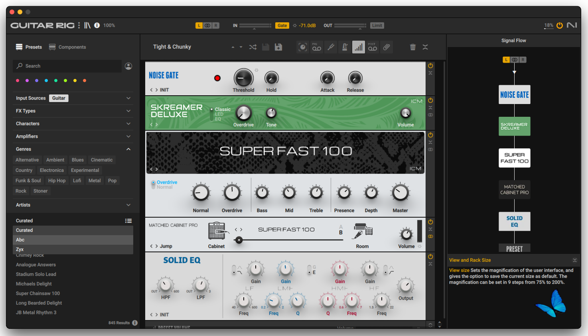Filter by Cinematic genre tag
The width and height of the screenshot is (588, 336).
(102, 160)
